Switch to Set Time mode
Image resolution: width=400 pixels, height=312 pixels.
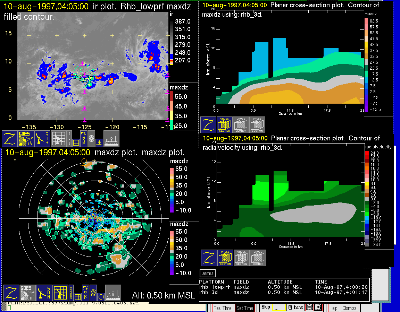tap(244, 308)
